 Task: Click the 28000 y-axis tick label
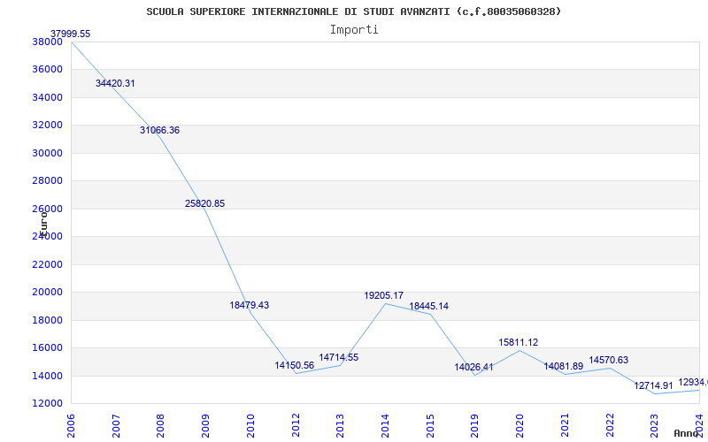click(x=47, y=181)
